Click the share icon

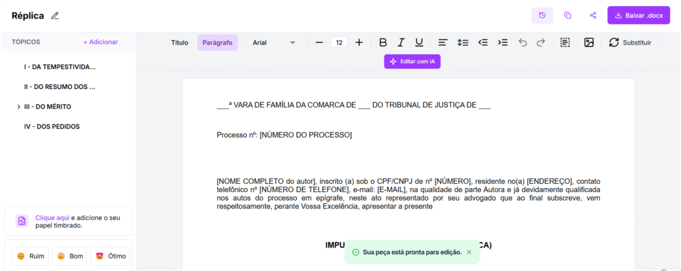[593, 15]
